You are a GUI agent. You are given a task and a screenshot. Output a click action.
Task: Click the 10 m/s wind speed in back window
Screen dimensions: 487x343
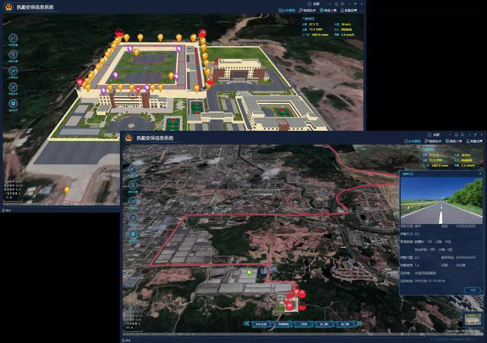coord(346,24)
